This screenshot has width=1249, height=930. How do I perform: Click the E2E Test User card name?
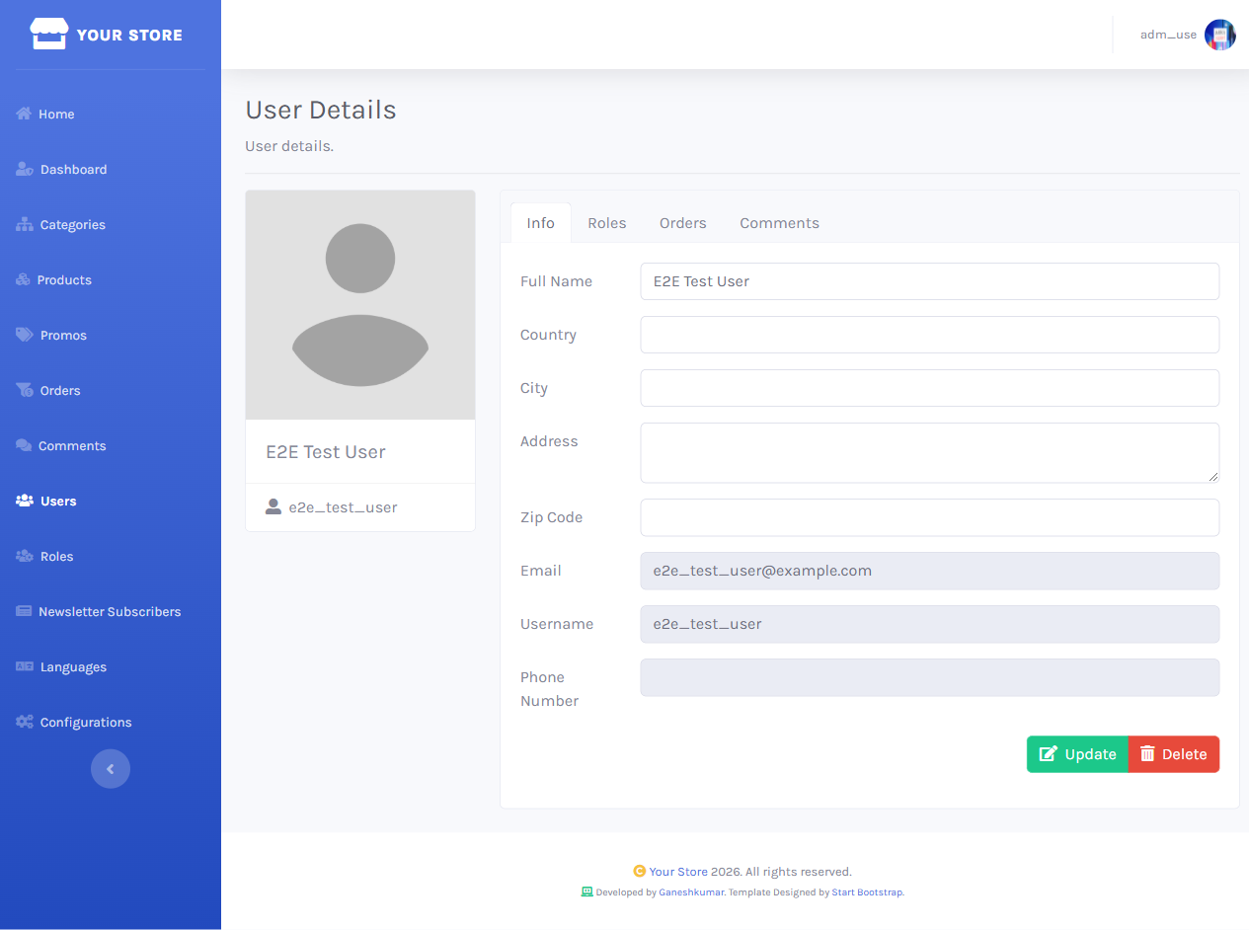click(326, 452)
